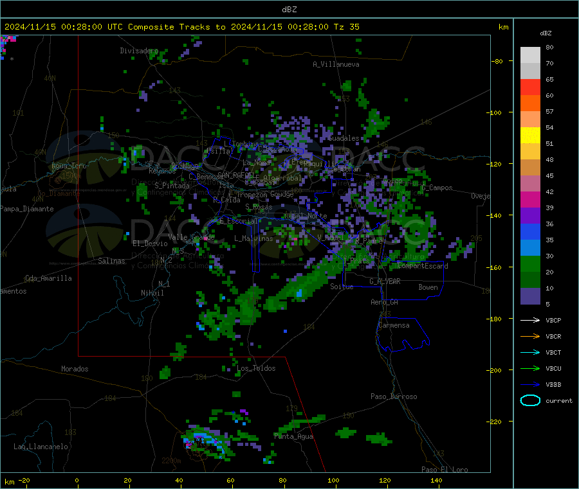Click the white VBCP arrow legend icon
This screenshot has width=579, height=489.
[530, 320]
